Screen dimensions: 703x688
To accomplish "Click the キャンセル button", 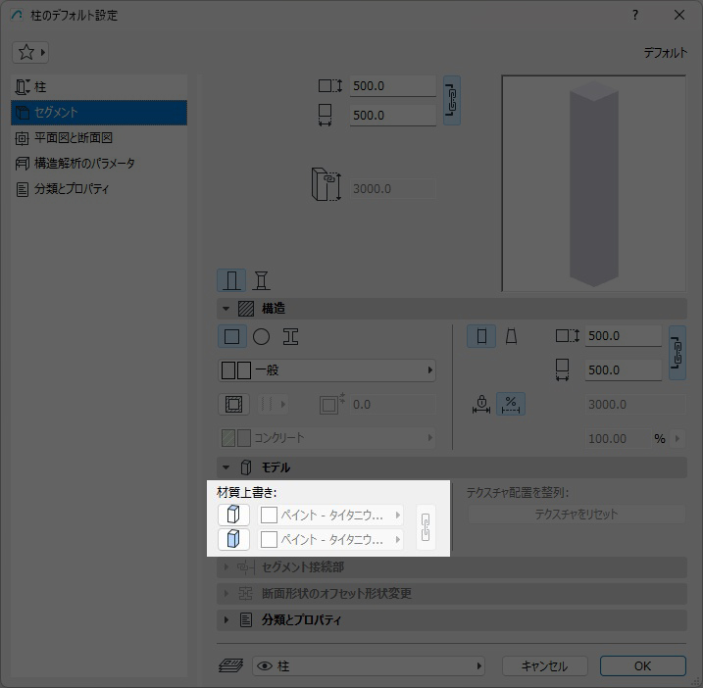I will click(544, 666).
